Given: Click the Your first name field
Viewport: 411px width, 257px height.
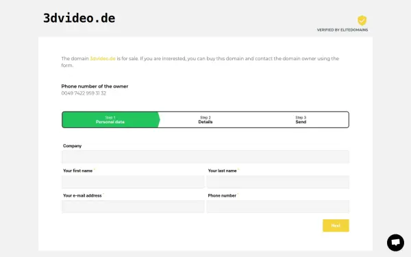Looking at the screenshot, I should point(133,182).
